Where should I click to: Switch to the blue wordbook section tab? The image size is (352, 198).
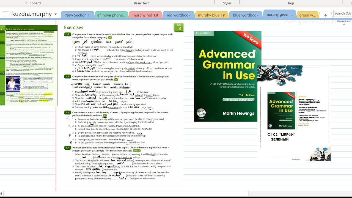point(246,15)
